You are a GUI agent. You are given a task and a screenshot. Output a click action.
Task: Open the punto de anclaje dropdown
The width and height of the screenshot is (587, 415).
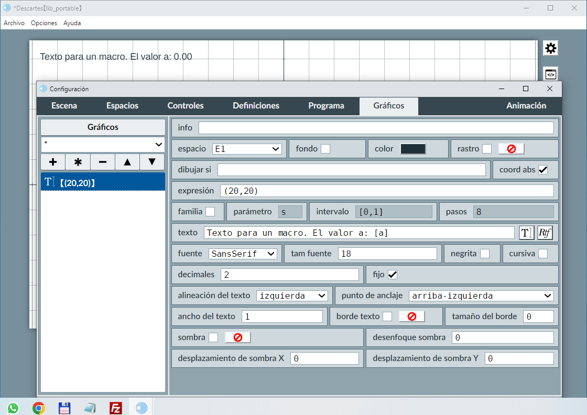pos(481,296)
